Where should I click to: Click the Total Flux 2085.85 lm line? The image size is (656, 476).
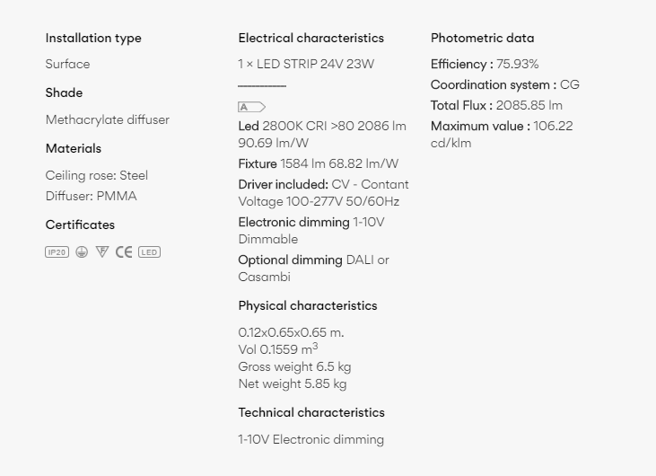496,105
